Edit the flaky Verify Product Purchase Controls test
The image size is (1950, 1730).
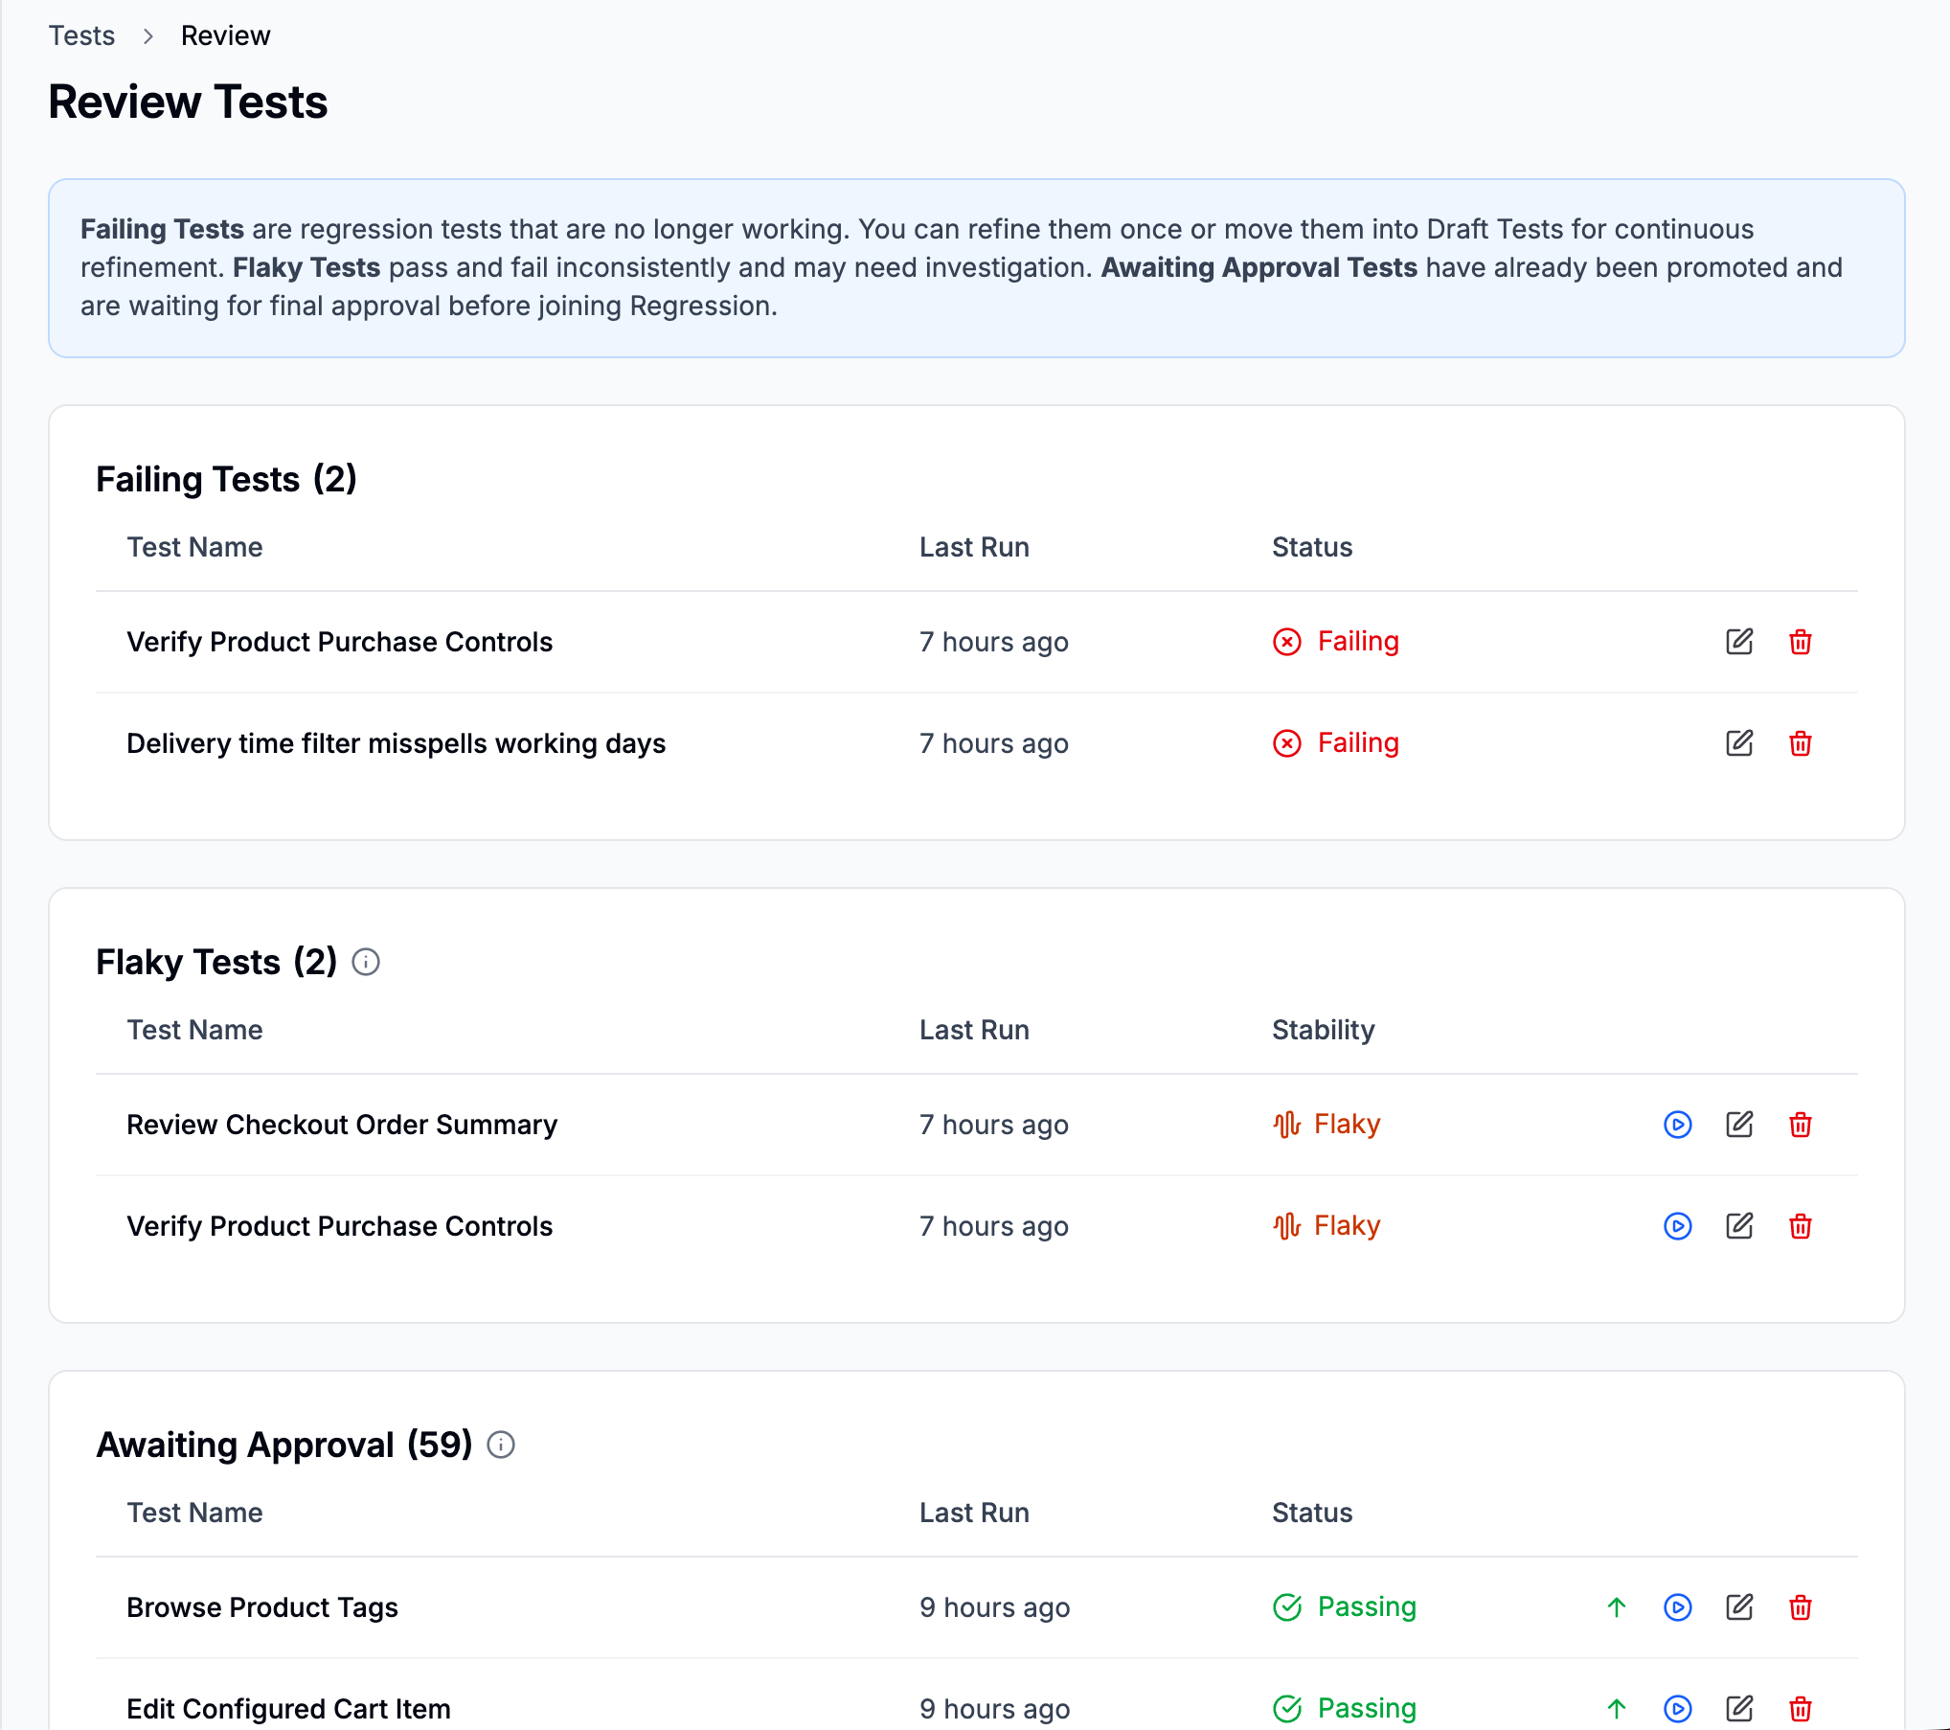(1739, 1226)
